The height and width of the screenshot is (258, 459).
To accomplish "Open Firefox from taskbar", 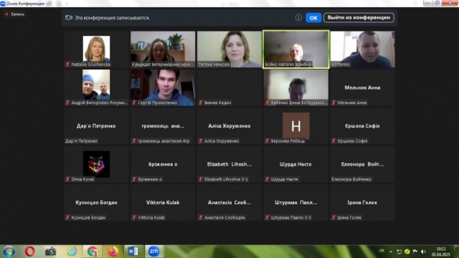I will [113, 252].
